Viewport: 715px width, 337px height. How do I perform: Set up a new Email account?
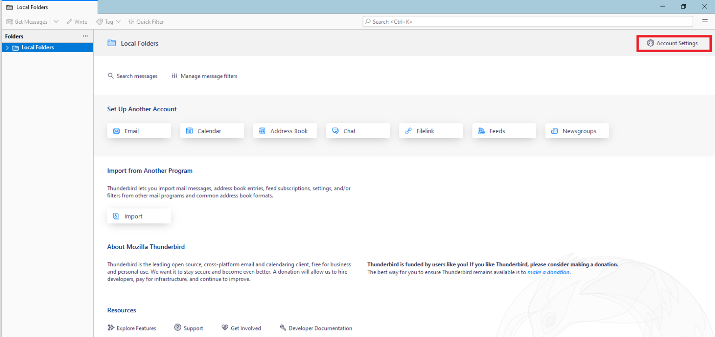pyautogui.click(x=139, y=131)
